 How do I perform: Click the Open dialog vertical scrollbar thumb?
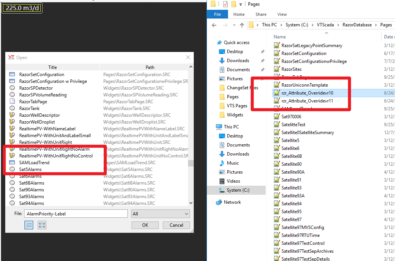(191, 163)
